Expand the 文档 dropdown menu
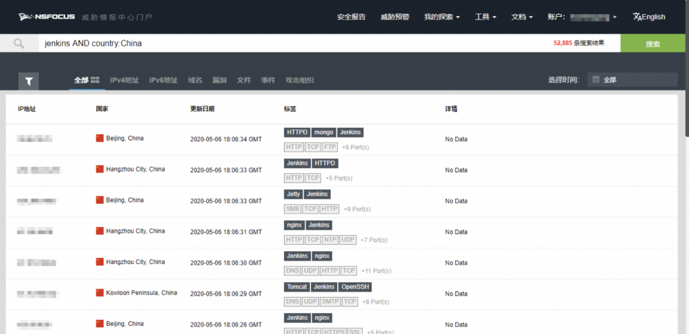Image resolution: width=689 pixels, height=334 pixels. point(522,17)
